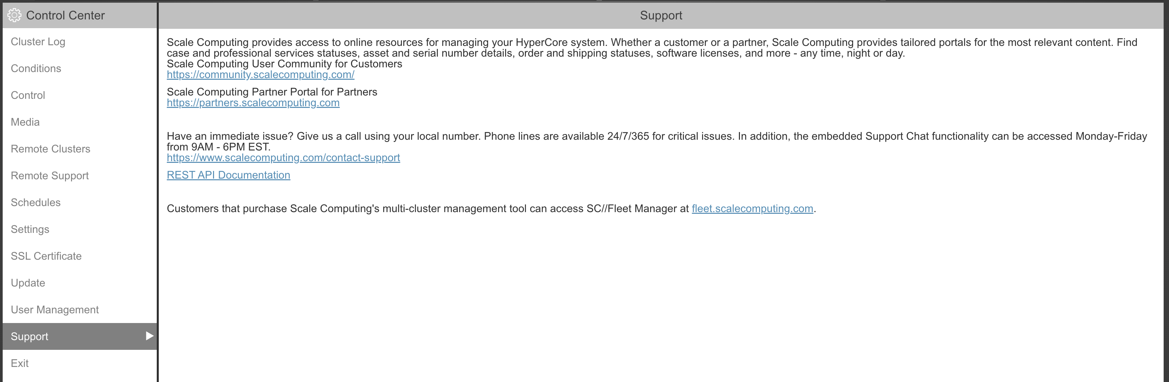Click the SC//Fleet Manager sentence text
Screen dimensions: 1169x382
click(491, 208)
